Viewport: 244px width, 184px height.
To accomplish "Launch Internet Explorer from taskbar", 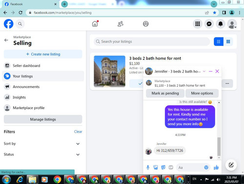I will pos(20,180).
